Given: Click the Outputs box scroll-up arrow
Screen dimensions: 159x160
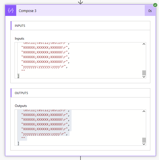Looking at the screenshot, I should (x=144, y=111).
